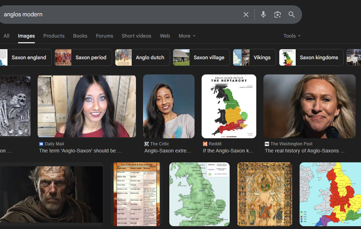Image resolution: width=361 pixels, height=229 pixels.
Task: Click the Daily Mail source favicon
Action: [41, 144]
